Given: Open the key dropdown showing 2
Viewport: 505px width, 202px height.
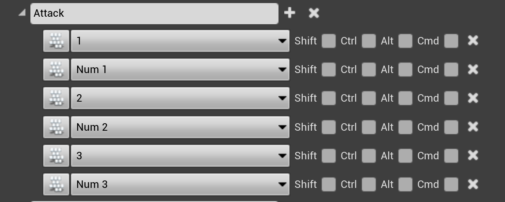Looking at the screenshot, I should point(180,98).
